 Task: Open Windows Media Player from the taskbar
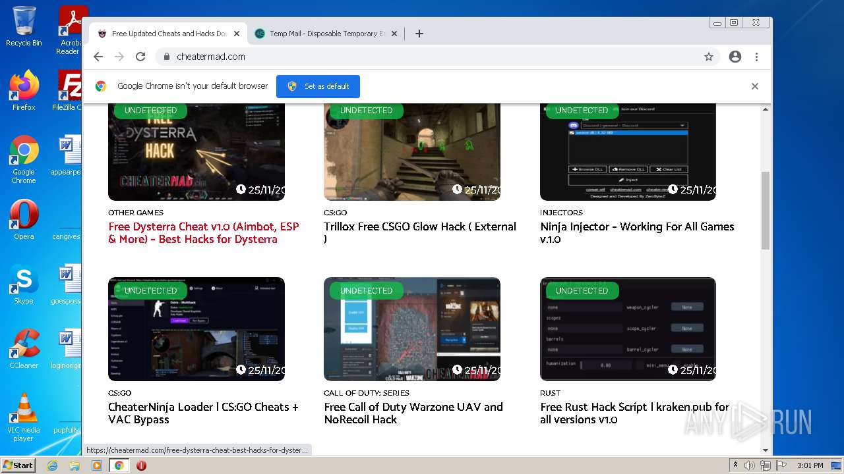tap(97, 465)
